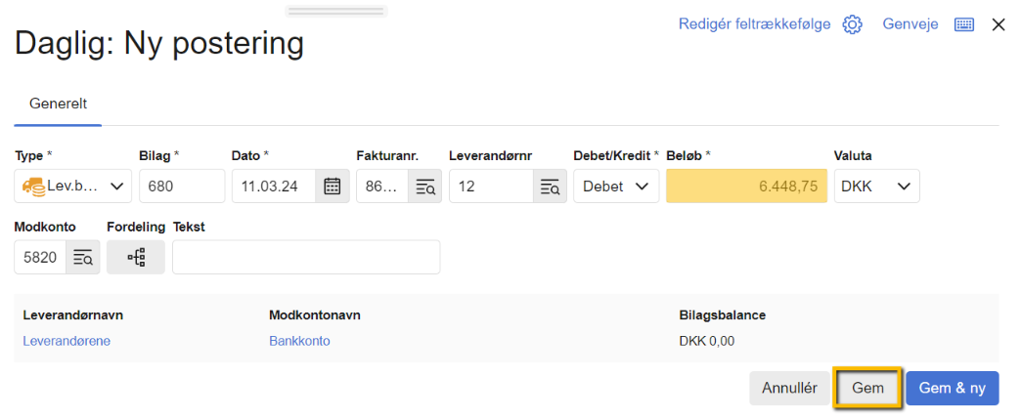
Task: Open Modkonto lookup search icon
Action: (x=82, y=258)
